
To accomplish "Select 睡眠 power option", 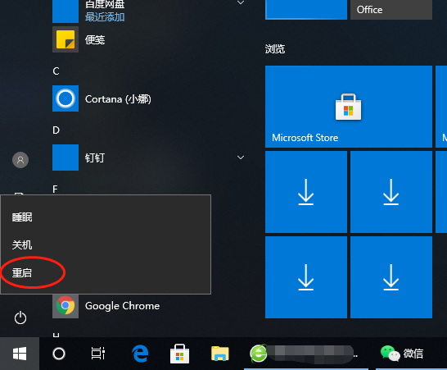I will pyautogui.click(x=106, y=217).
